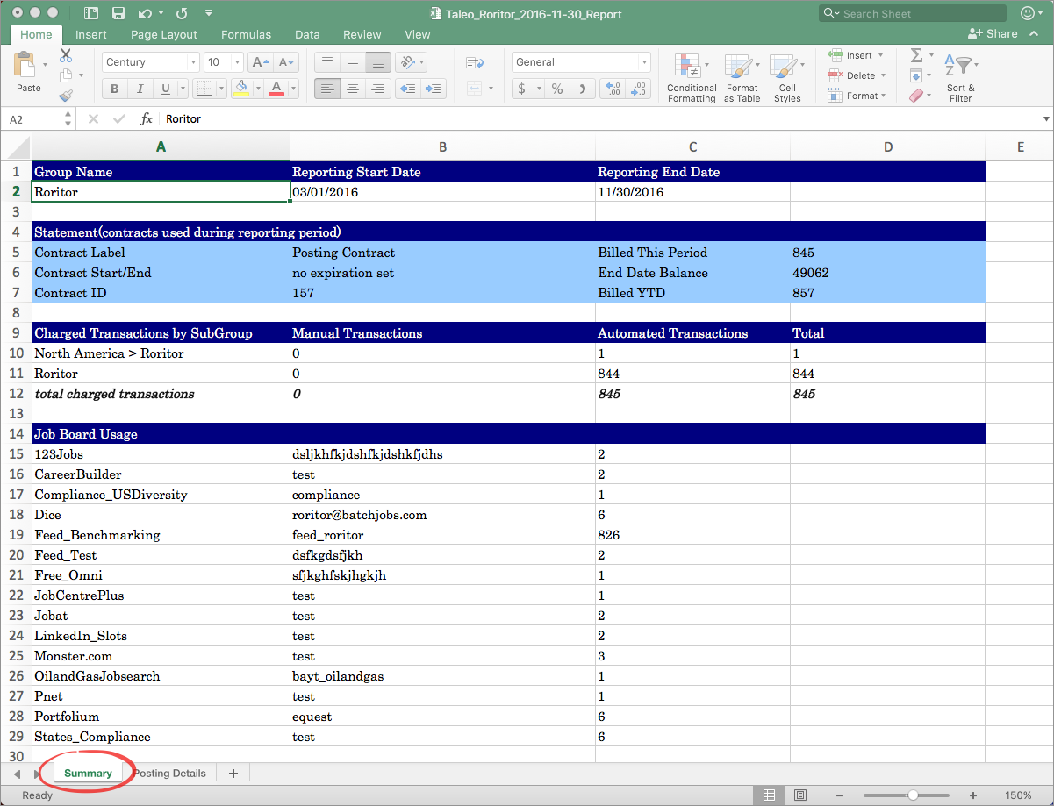This screenshot has height=806, width=1054.
Task: Open the General number format dropdown
Action: pyautogui.click(x=643, y=61)
